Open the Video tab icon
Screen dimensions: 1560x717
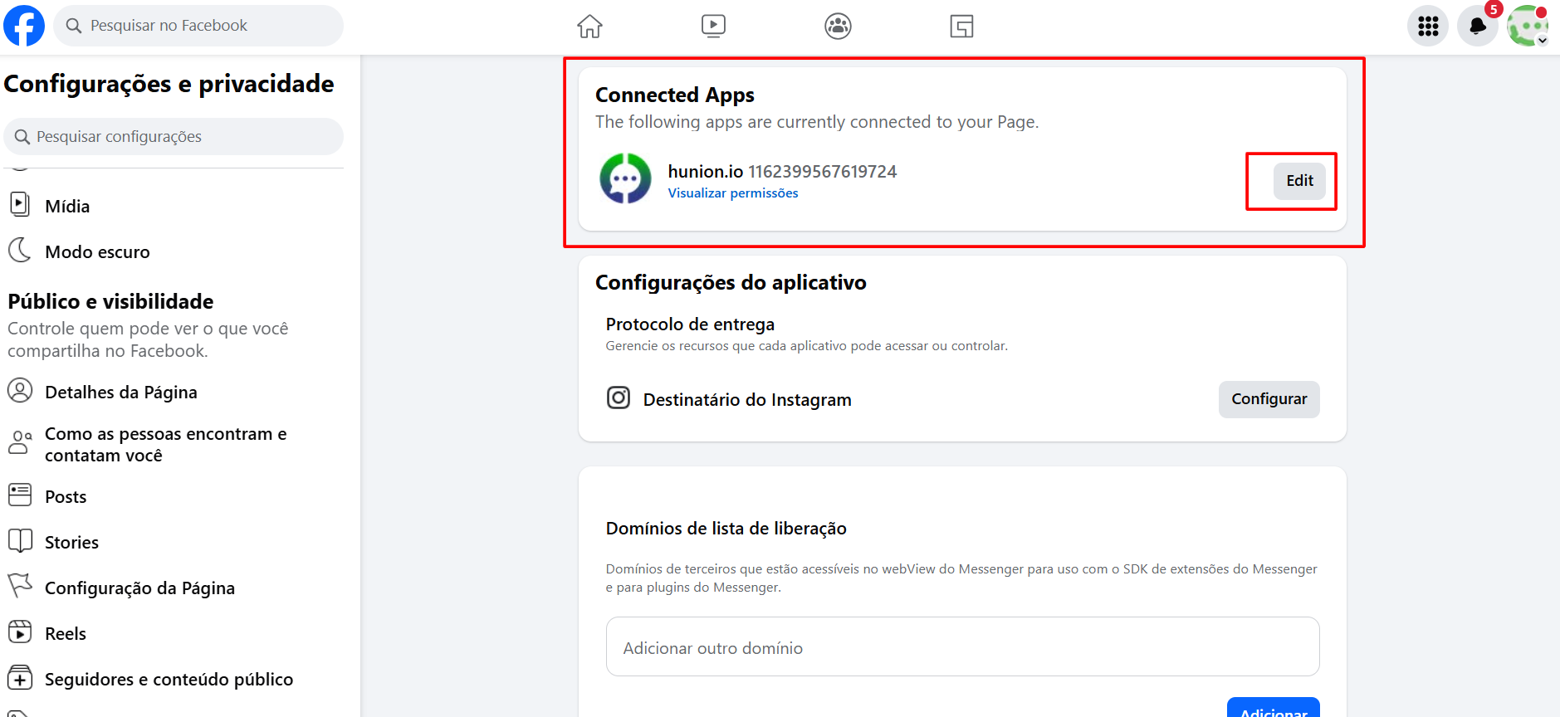(x=713, y=27)
